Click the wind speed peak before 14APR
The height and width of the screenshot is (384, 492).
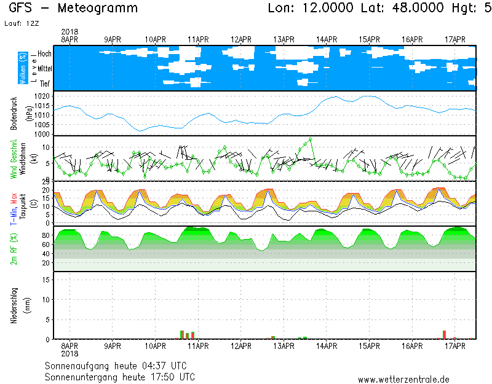pyautogui.click(x=311, y=139)
